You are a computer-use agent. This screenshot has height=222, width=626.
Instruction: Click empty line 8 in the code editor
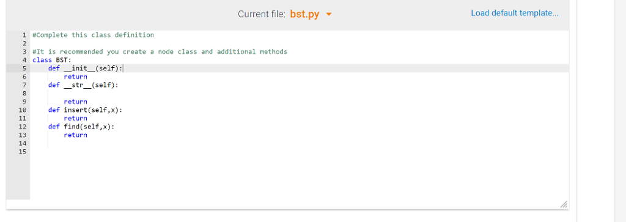point(300,93)
